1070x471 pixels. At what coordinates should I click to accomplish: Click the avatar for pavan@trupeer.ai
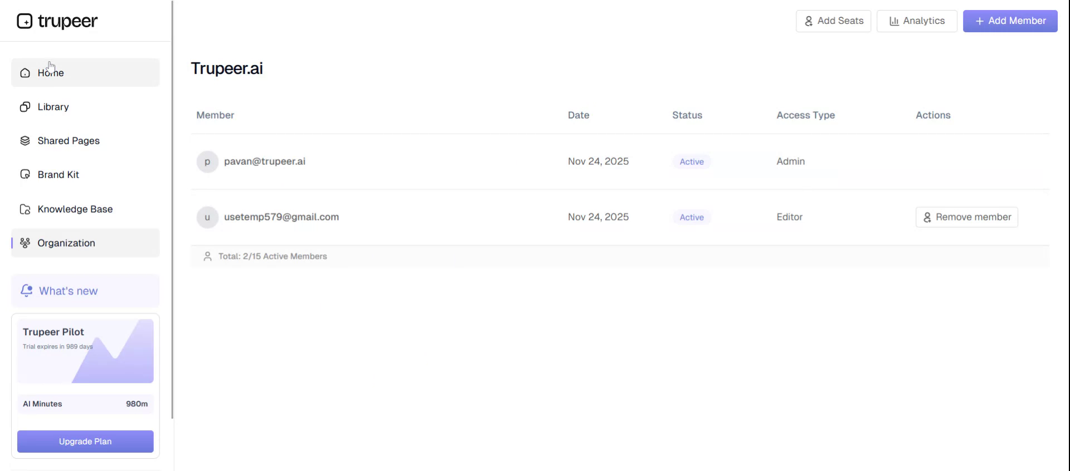[x=207, y=161]
